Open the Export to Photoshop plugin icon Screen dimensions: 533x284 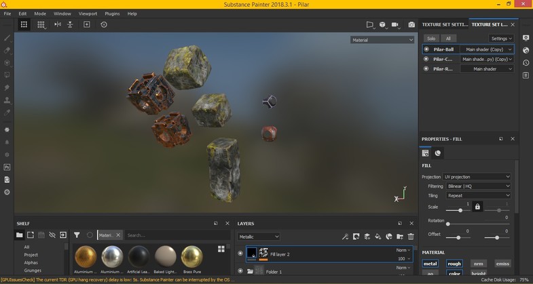[7, 167]
